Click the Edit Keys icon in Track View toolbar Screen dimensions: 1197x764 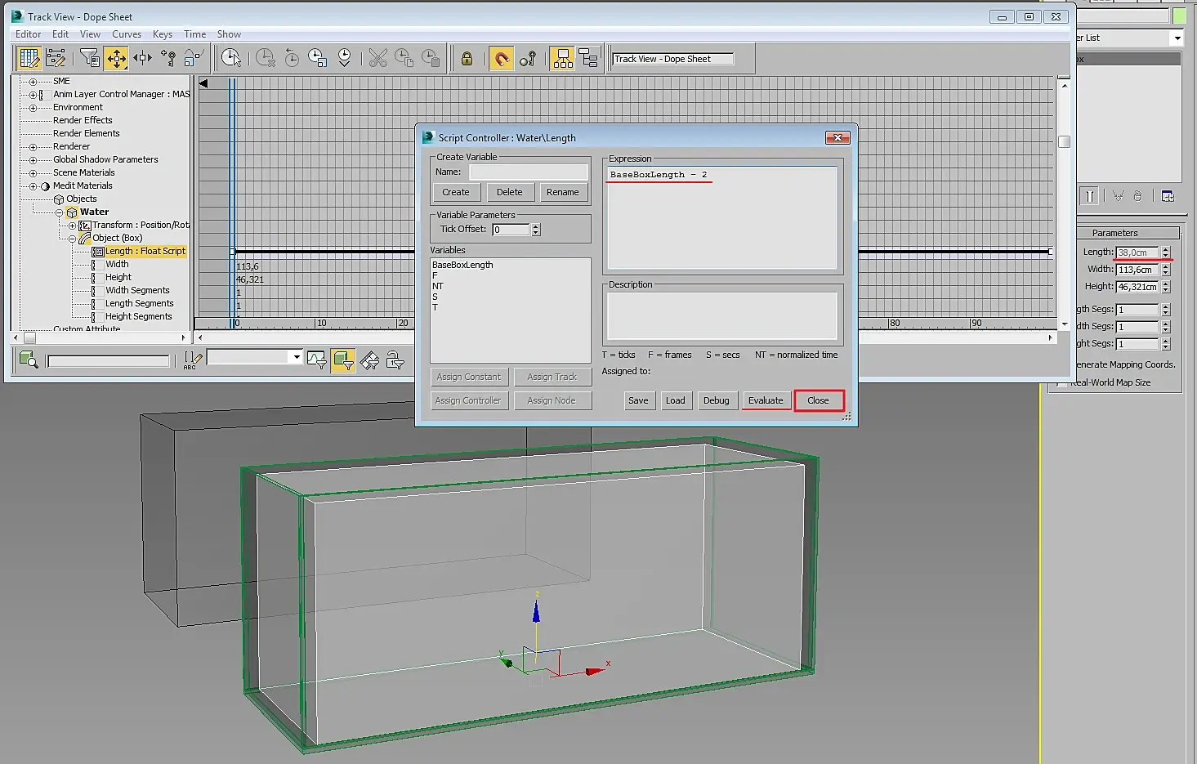click(x=29, y=58)
